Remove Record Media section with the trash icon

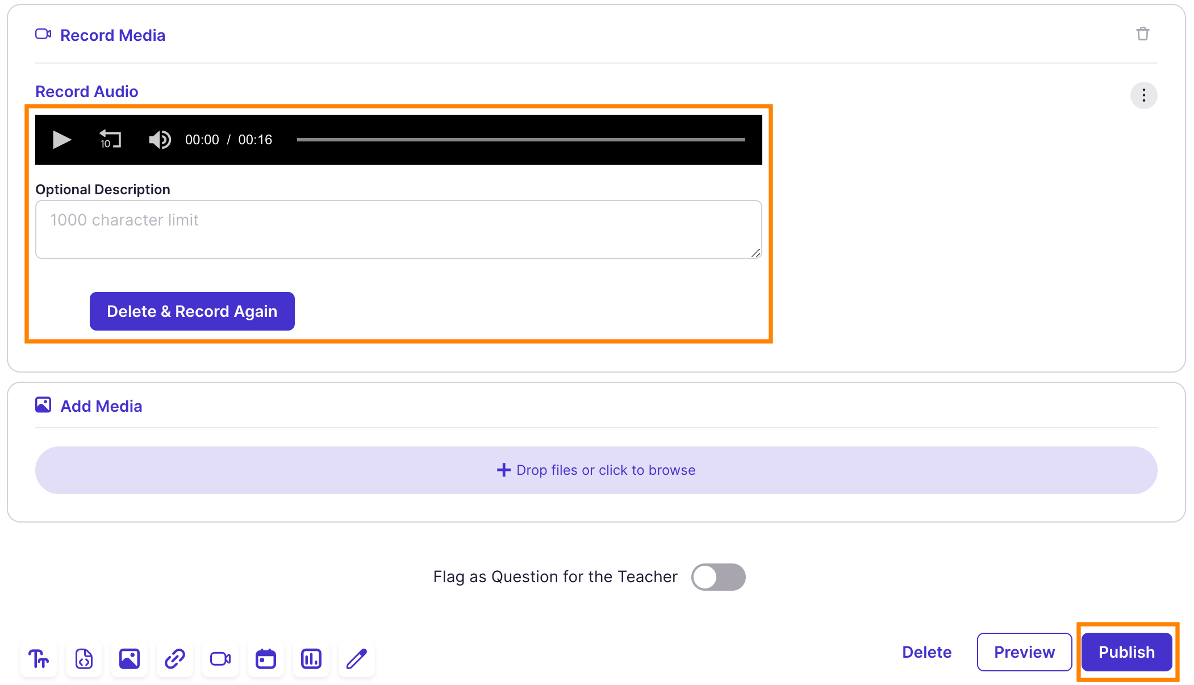click(1142, 34)
